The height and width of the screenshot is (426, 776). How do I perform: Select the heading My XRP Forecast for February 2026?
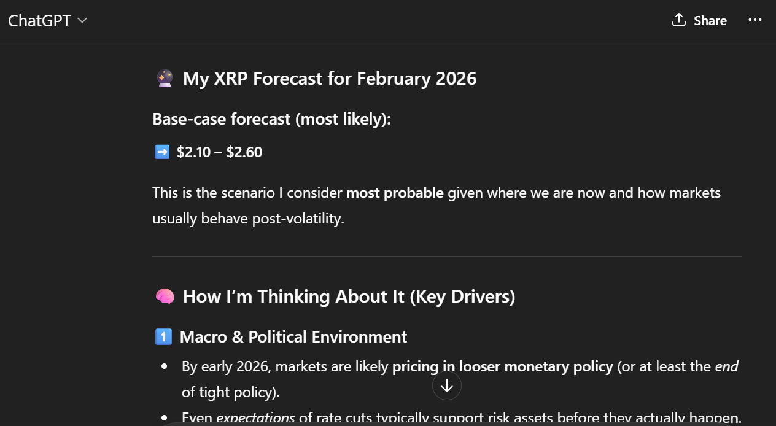(330, 79)
